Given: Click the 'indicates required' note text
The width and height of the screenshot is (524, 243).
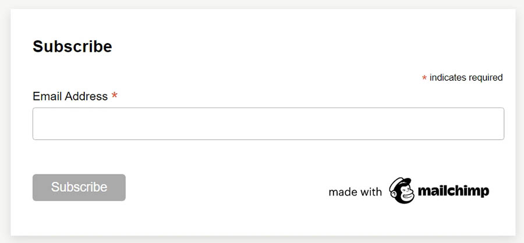Looking at the screenshot, I should pyautogui.click(x=466, y=77).
